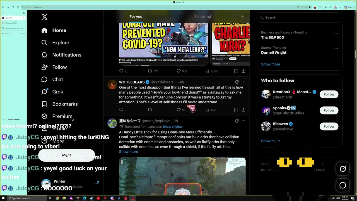The height and width of the screenshot is (201, 357).
Task: Click the Search field on X
Action: coord(300,17)
